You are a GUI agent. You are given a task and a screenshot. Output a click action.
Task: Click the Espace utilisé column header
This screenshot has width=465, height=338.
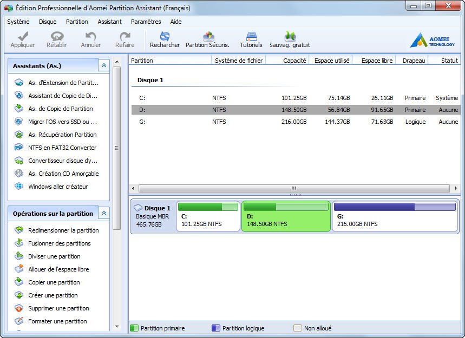pyautogui.click(x=330, y=61)
